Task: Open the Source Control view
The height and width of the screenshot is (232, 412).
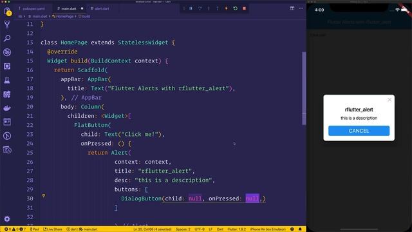Action: [7, 24]
